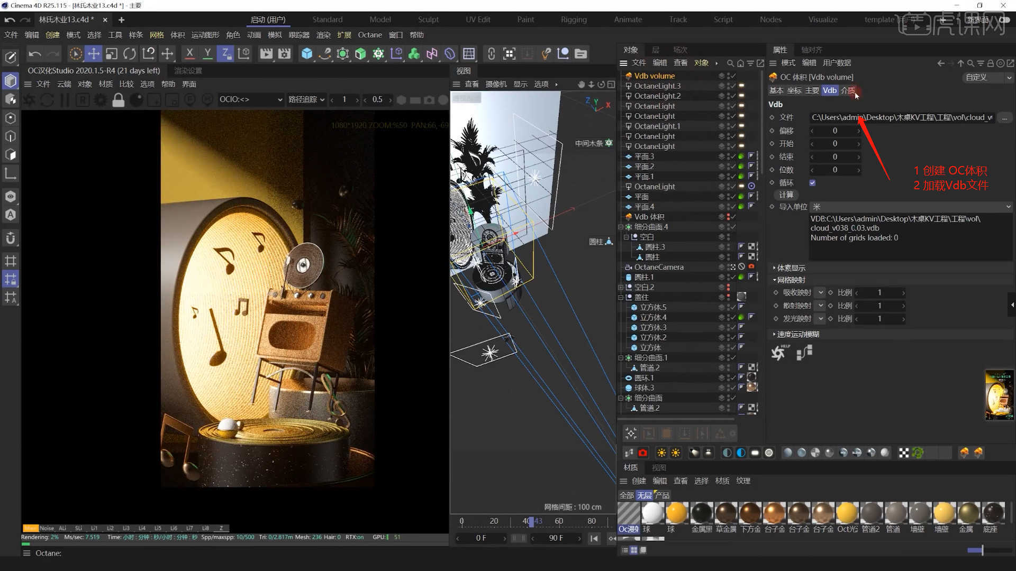
Task: Open the 导入单位 units dropdown
Action: [x=911, y=207]
